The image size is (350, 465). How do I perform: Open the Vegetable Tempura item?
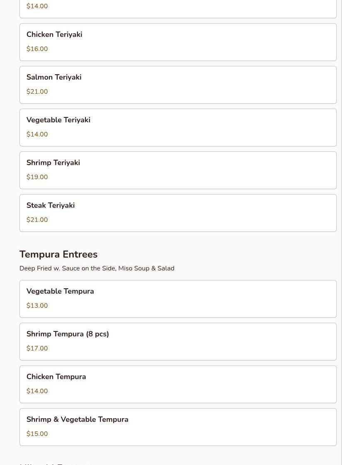point(178,299)
